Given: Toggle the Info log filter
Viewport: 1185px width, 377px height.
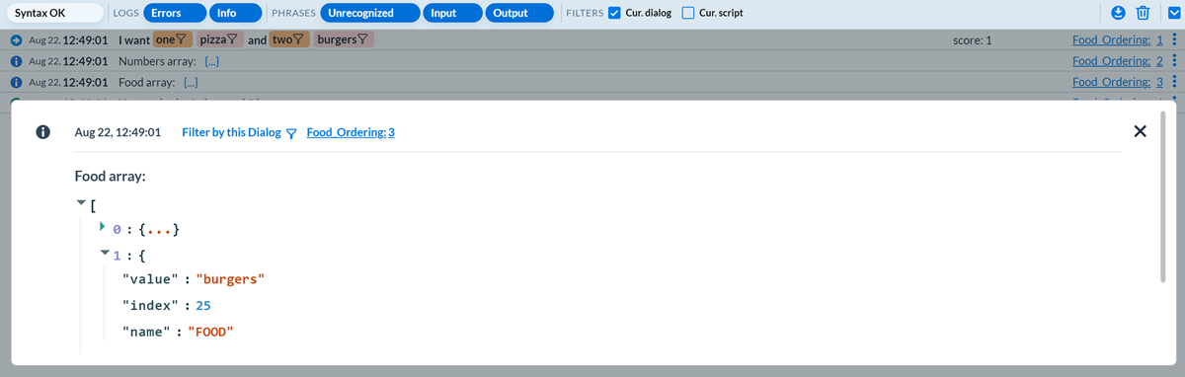Looking at the screenshot, I should [236, 13].
